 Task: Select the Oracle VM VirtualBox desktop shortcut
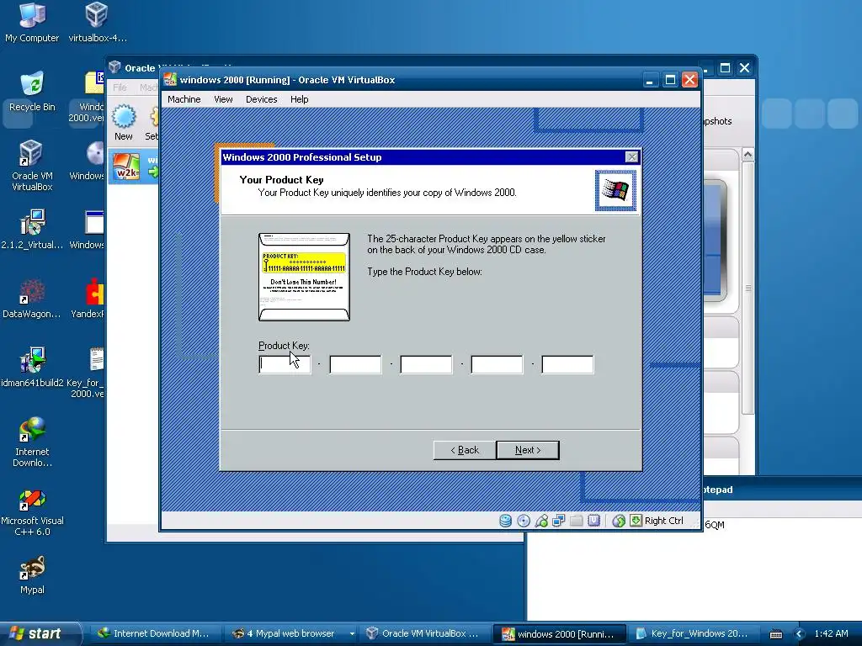tap(32, 166)
